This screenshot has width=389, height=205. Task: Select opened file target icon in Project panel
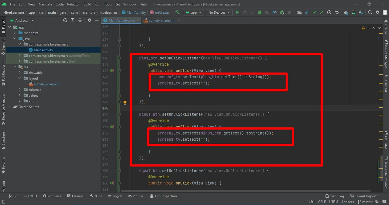click(x=65, y=20)
